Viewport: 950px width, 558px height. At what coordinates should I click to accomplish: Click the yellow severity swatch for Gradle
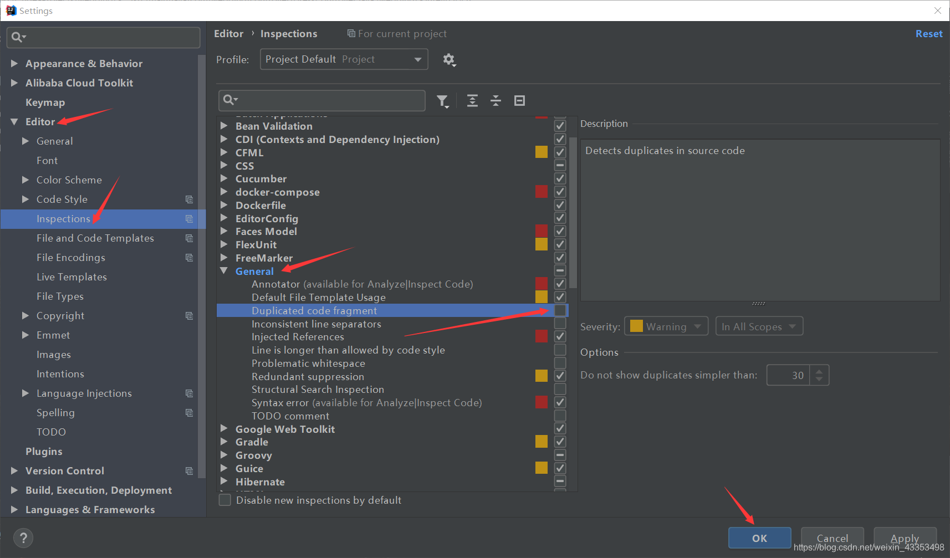(542, 442)
